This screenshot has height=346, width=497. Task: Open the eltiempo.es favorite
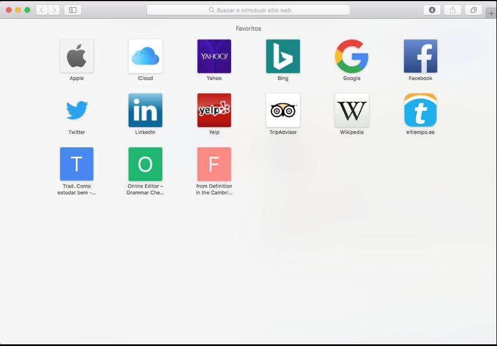[421, 111]
